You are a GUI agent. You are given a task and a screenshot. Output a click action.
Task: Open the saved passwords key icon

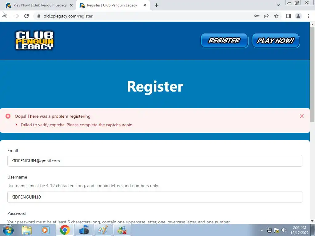257,16
